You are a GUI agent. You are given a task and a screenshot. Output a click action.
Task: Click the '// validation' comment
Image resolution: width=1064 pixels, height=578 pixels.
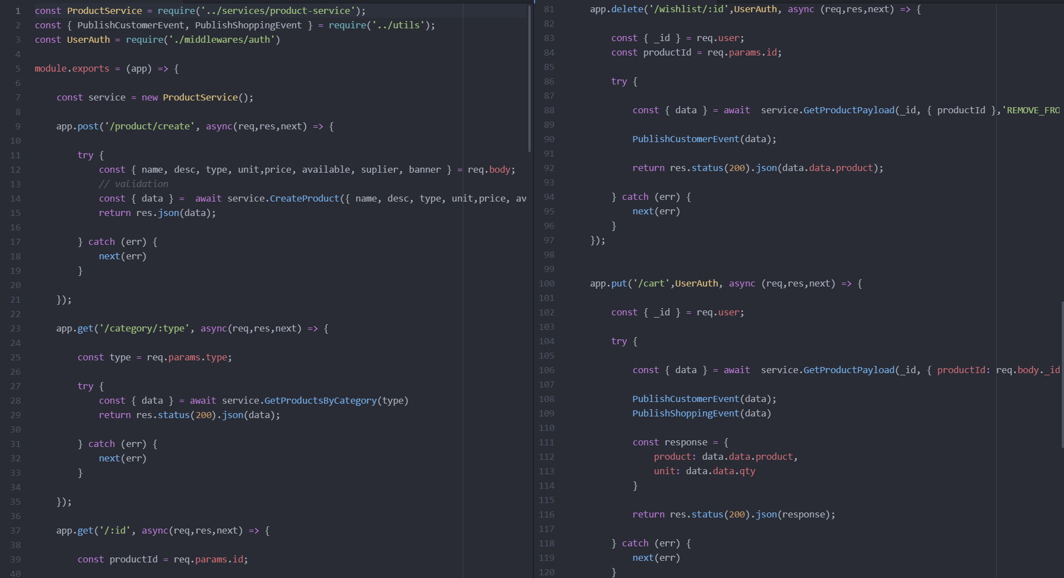[133, 184]
